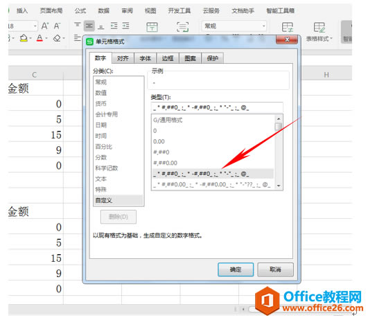Expand the font color dropdown arrow
The width and height of the screenshot is (368, 320).
pos(46,38)
